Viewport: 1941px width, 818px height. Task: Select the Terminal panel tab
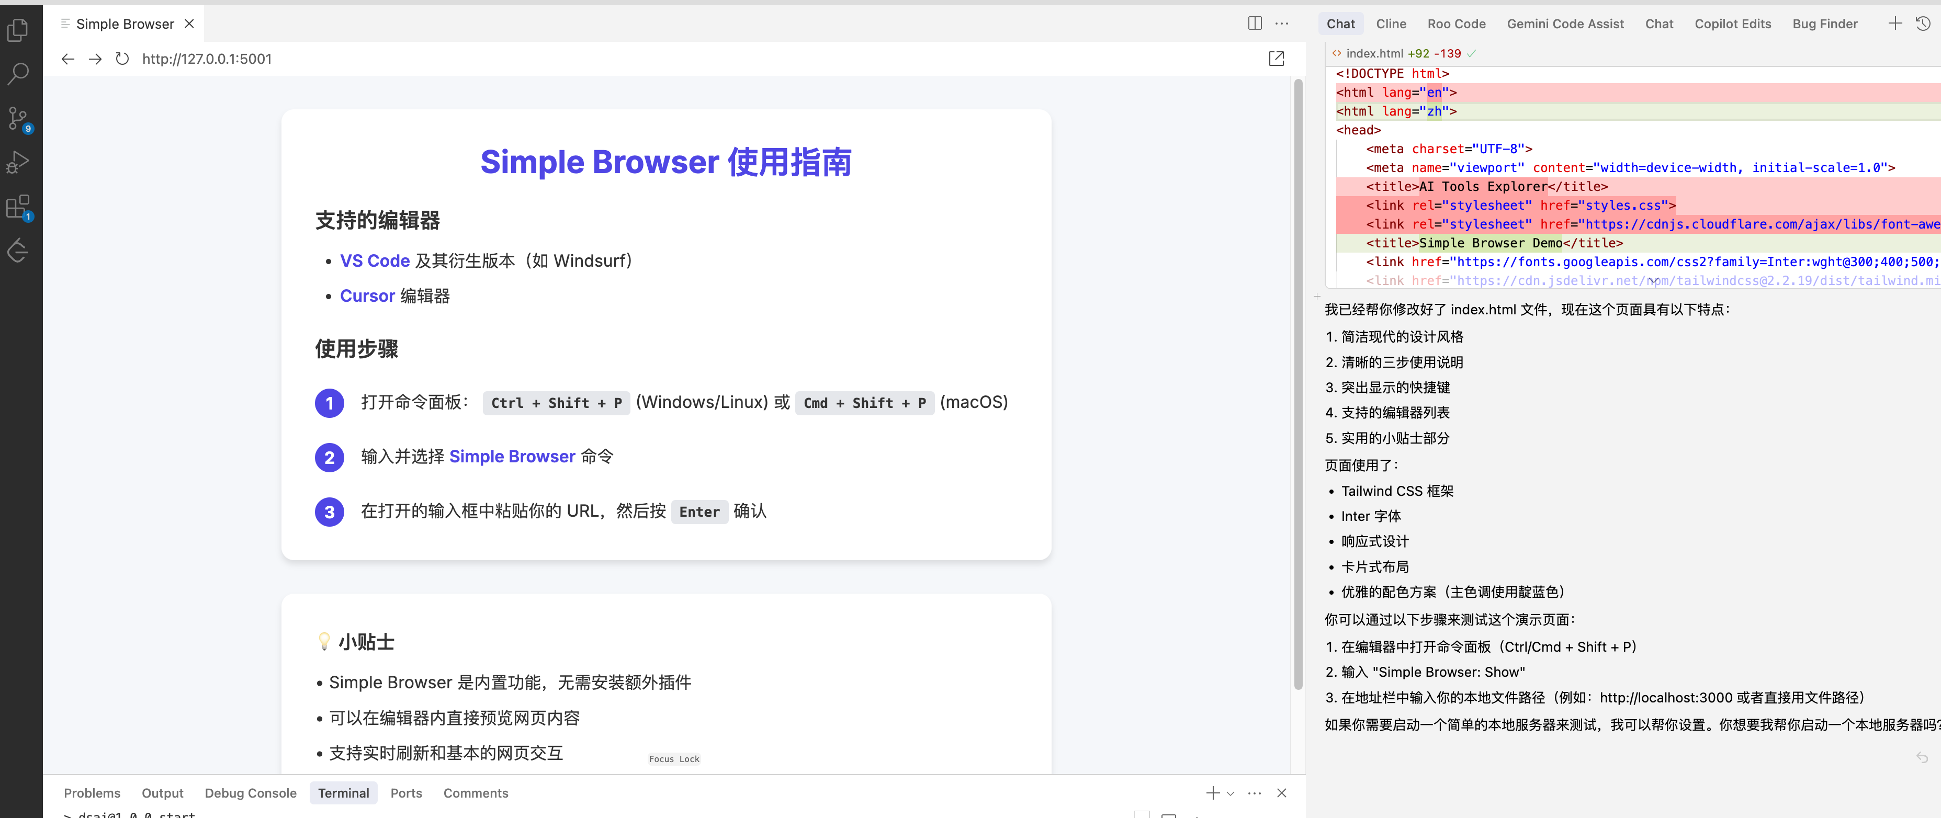pyautogui.click(x=344, y=793)
